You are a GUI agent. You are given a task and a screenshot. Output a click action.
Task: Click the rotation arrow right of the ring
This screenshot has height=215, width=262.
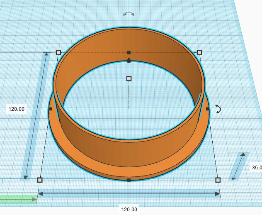[x=218, y=109]
